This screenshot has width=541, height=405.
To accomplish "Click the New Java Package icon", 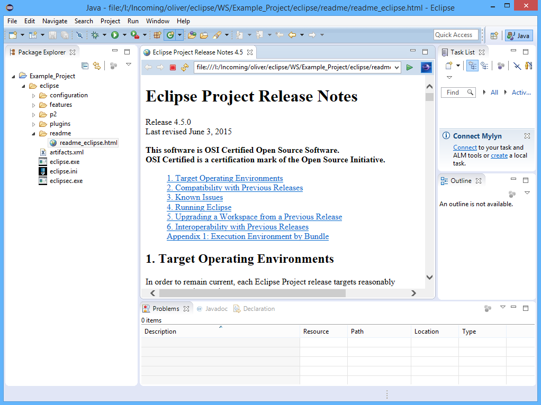I will pyautogui.click(x=157, y=35).
